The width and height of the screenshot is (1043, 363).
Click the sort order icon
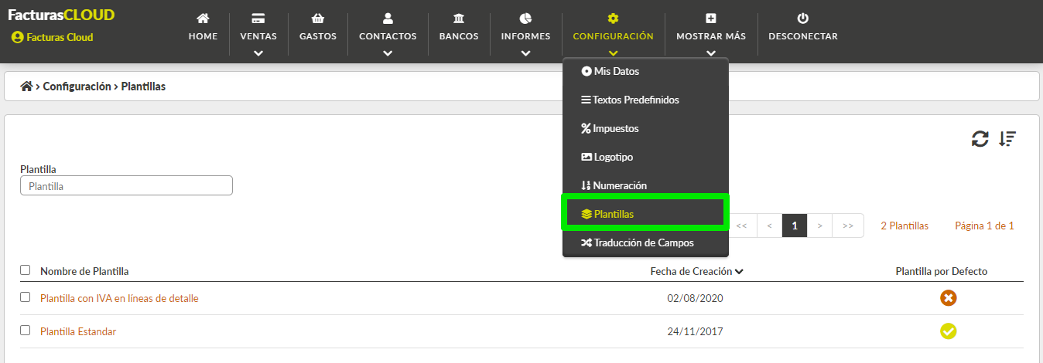1007,139
